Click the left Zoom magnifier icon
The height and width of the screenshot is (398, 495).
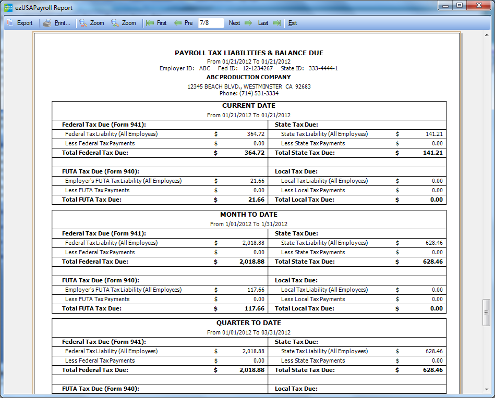(x=83, y=23)
